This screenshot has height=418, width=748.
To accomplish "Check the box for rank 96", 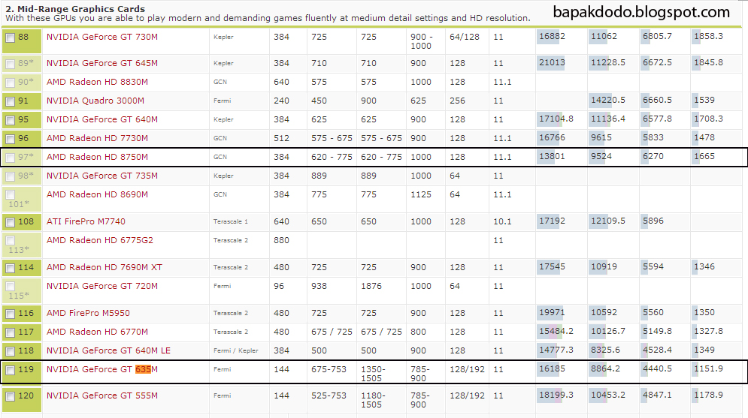I will (10, 140).
